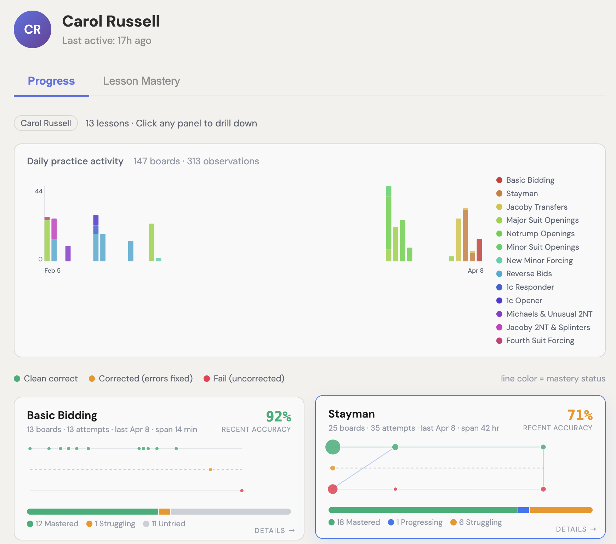The image size is (616, 544).
Task: Select the Jacoby Transfers legend indicator
Action: click(x=499, y=207)
